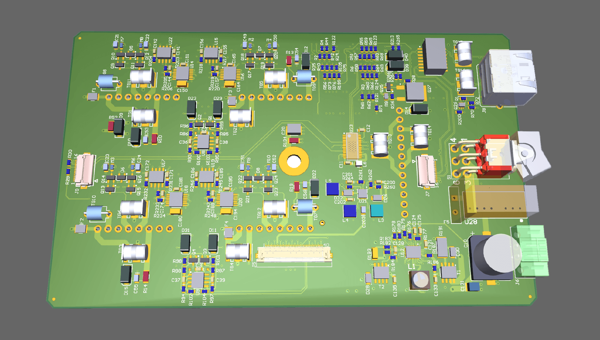600x340 pixels.
Task: Click the "C150" silkscreen label
Action: (x=182, y=90)
